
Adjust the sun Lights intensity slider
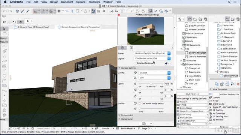coord(151,84)
